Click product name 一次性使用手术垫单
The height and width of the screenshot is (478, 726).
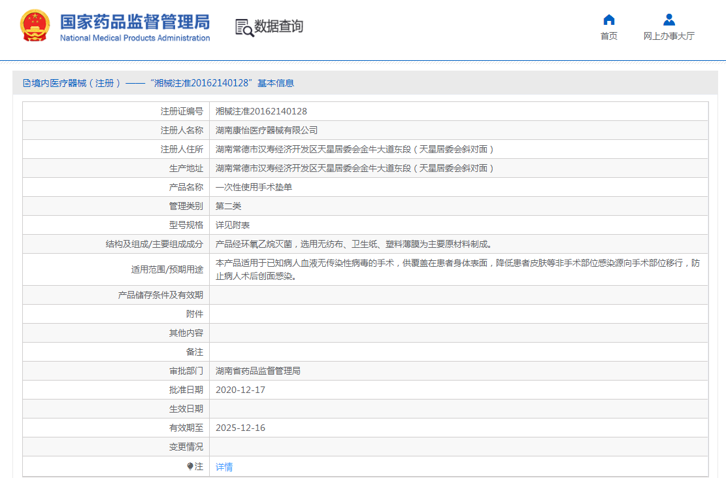pos(254,187)
